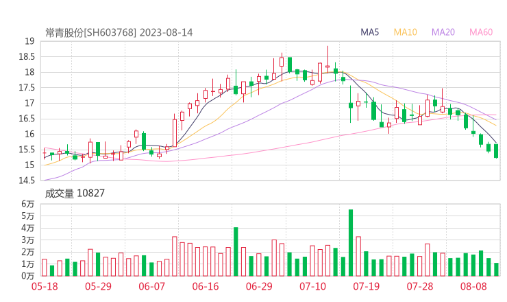Click the 07-19 date label
Screen dimensions: 507x302
pos(366,286)
